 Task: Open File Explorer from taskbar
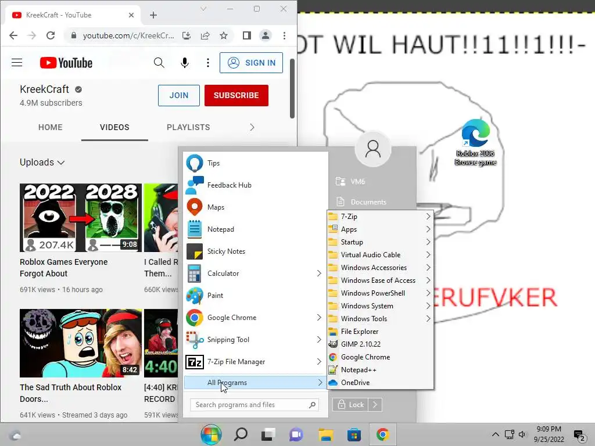click(x=325, y=434)
